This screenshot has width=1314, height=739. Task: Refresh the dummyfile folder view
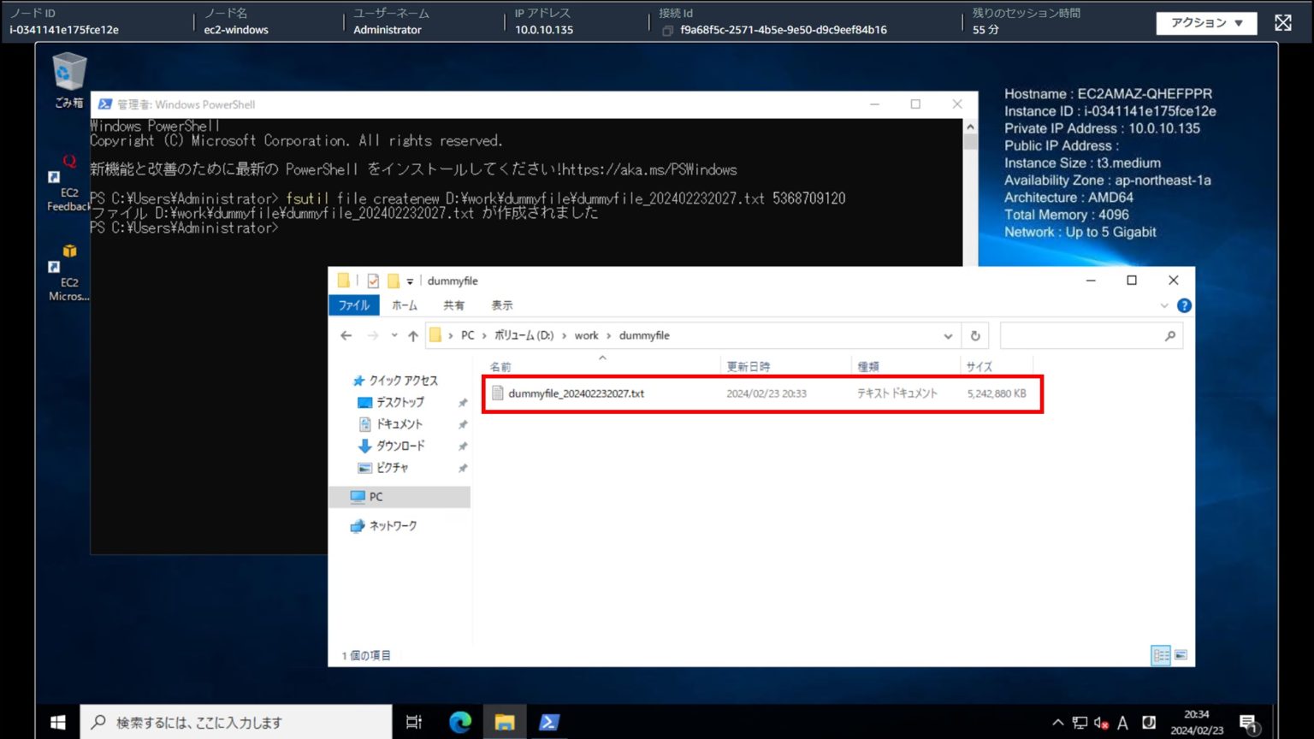pyautogui.click(x=975, y=335)
